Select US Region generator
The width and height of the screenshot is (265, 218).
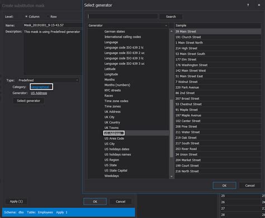(x=112, y=160)
